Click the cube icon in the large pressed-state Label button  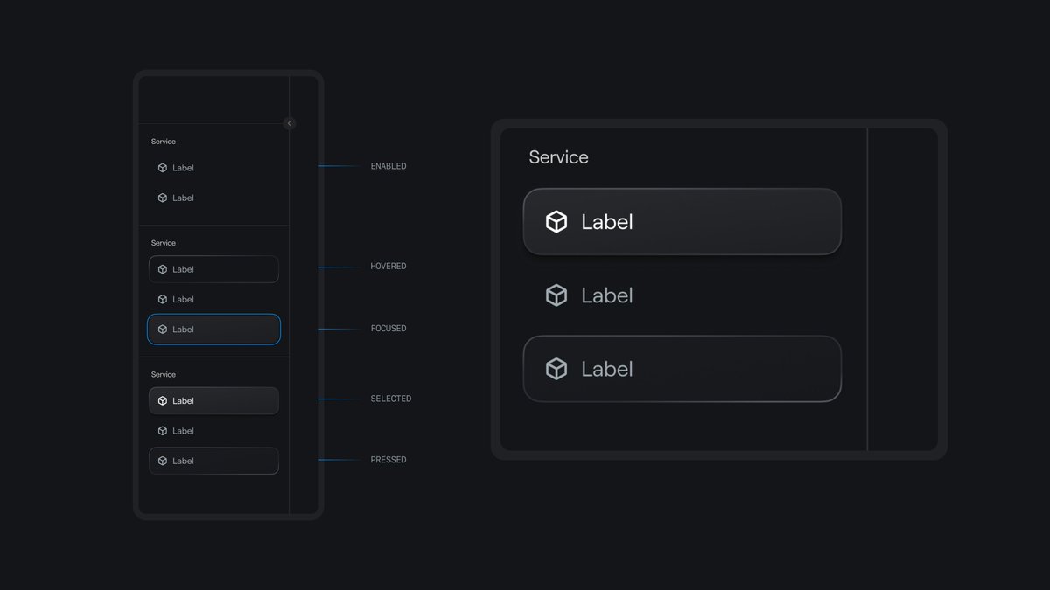pyautogui.click(x=556, y=369)
